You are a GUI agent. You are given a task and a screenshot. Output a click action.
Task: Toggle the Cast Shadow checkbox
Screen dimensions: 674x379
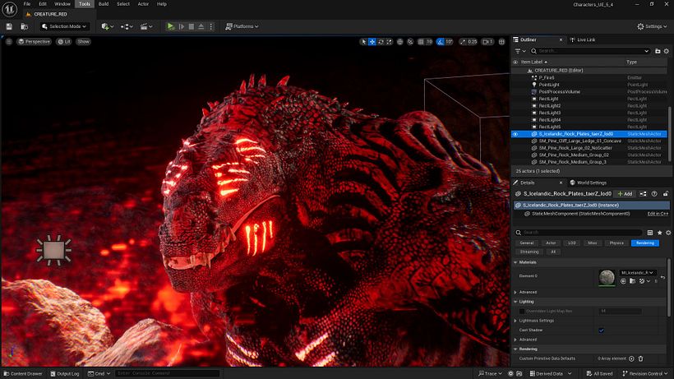point(602,330)
